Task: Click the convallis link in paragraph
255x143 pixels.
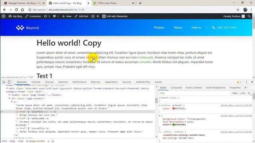Action: point(145,62)
